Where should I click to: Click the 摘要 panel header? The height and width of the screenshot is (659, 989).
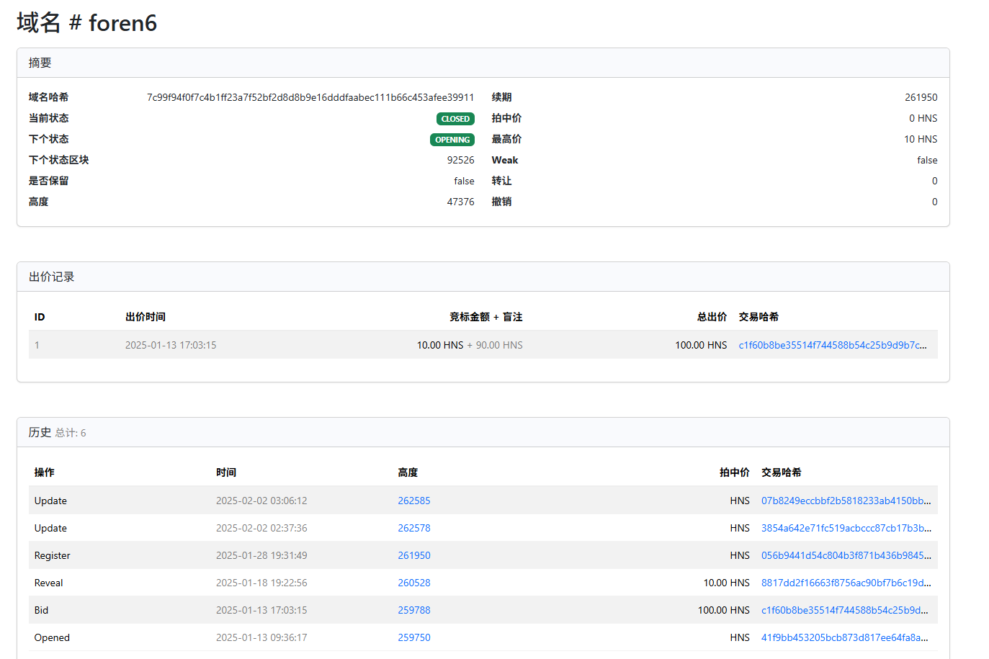pos(40,63)
